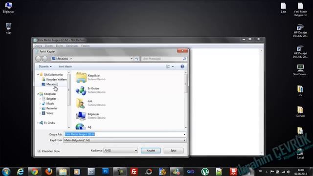Select the Ağ network item in file list
The height and width of the screenshot is (176, 313).
84,127
